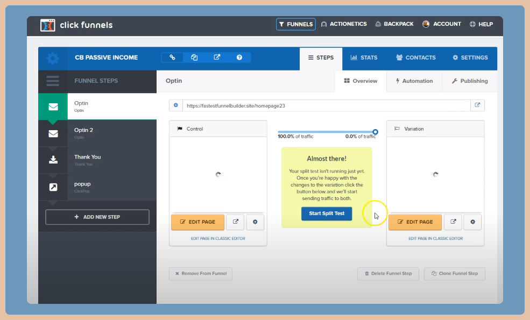530x320 pixels.
Task: Open the Publishing tab
Action: [470, 81]
